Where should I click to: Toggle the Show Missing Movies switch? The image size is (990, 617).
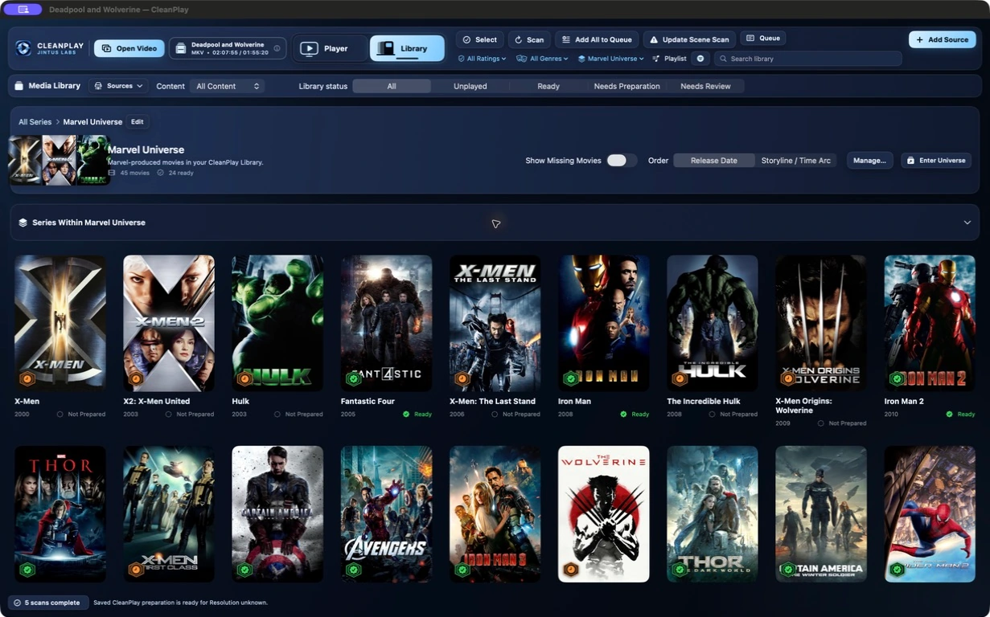(x=621, y=161)
